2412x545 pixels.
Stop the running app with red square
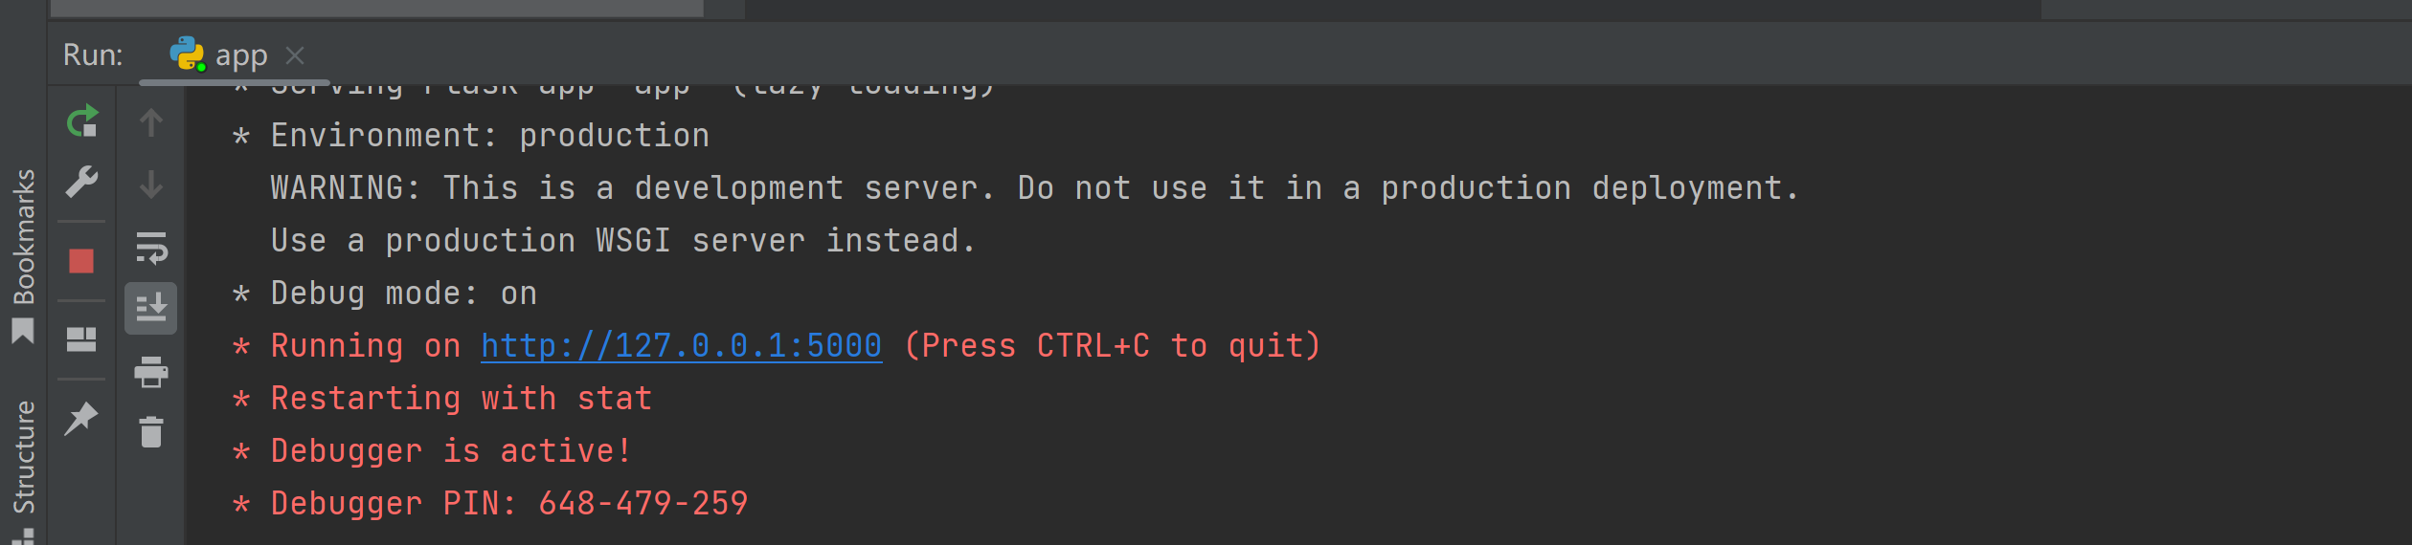81,261
